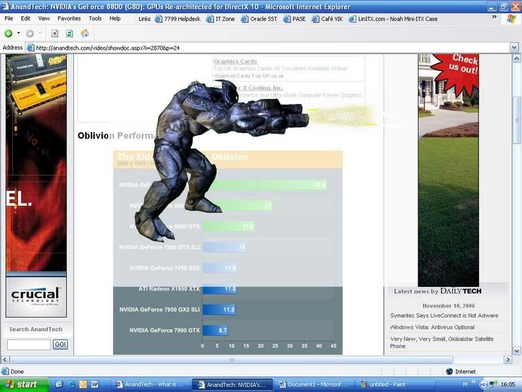Refresh the page via the toolbar icon
The image size is (522, 392).
[x=70, y=33]
